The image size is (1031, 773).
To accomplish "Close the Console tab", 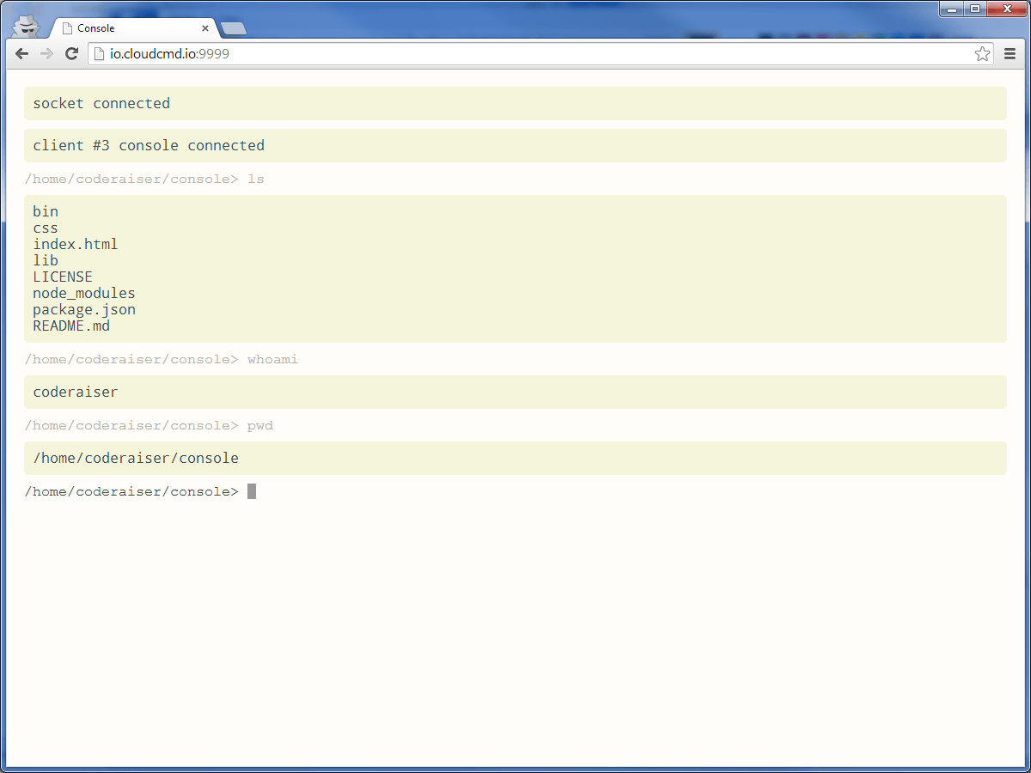I will 204,28.
